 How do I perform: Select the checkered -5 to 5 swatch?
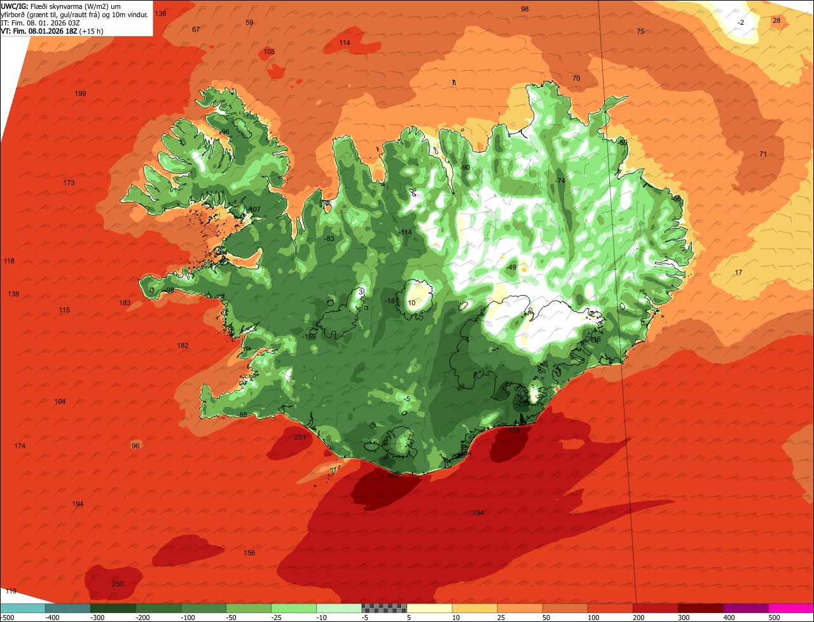[x=384, y=608]
